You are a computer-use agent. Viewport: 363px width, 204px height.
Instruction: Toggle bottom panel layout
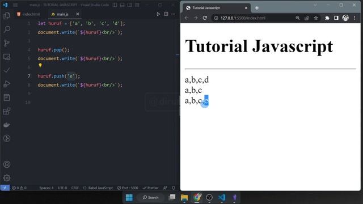click(123, 5)
